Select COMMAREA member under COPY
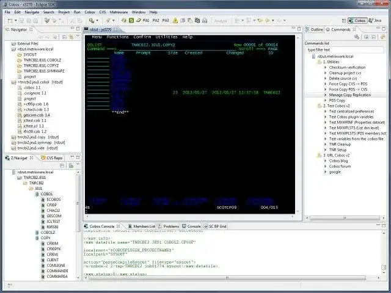Viewport: 391px width, 293px height. pos(57,277)
